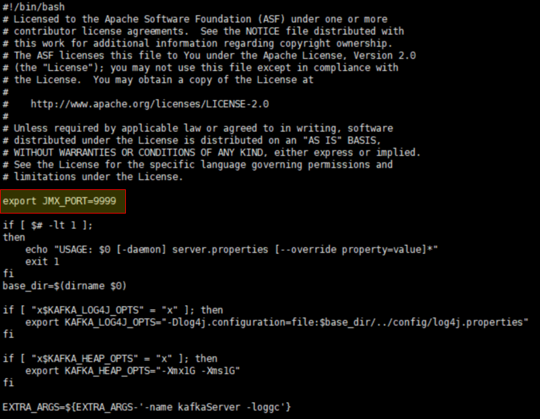
Task: Click the 'Unless required by applicable law' line
Action: click(x=198, y=128)
